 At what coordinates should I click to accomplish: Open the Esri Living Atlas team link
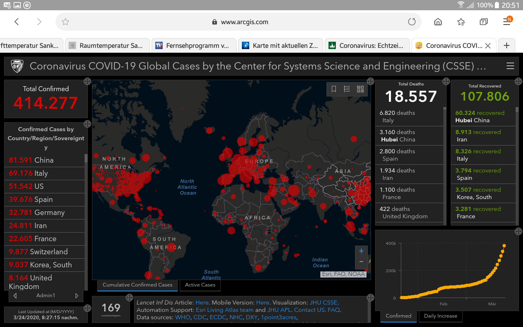pos(225,310)
